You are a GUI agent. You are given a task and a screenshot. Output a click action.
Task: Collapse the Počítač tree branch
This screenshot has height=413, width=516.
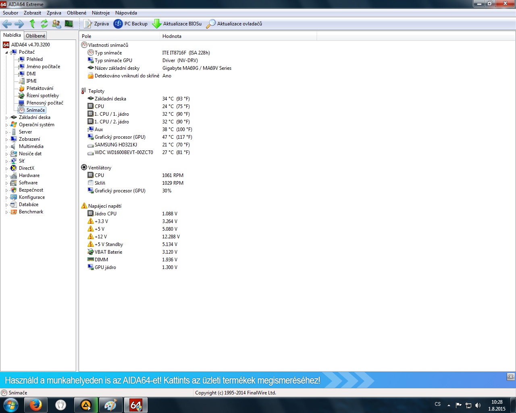[x=6, y=52]
